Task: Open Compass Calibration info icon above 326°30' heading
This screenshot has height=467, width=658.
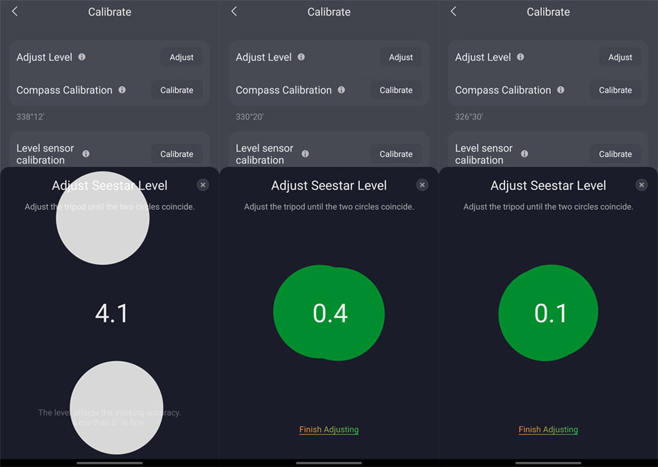Action: tap(561, 90)
